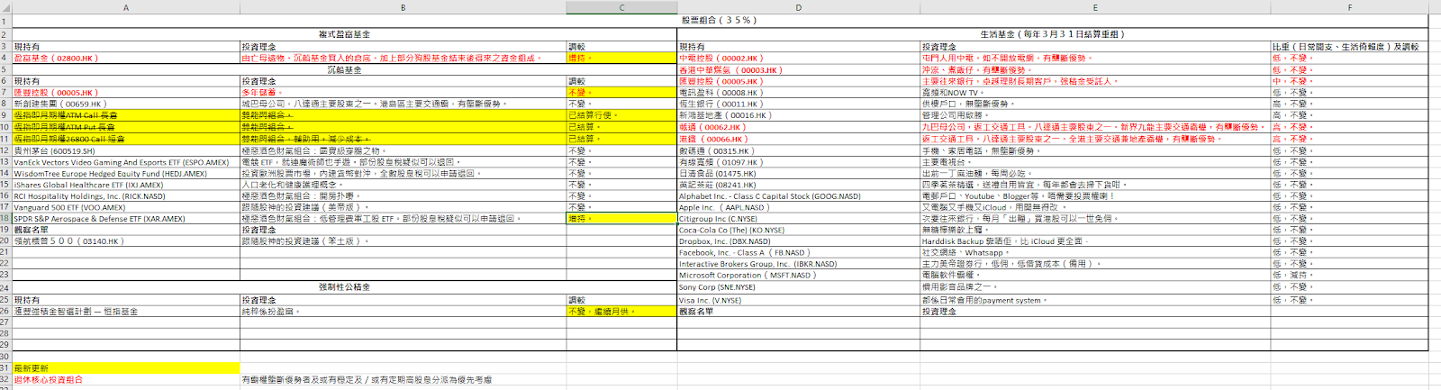The height and width of the screenshot is (390, 1441).
Task: Click 寬頻和NOW TV cell
Action: coord(1095,92)
